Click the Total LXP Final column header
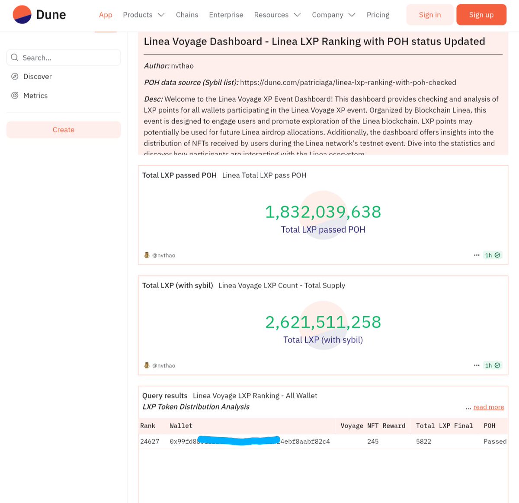 coord(444,426)
